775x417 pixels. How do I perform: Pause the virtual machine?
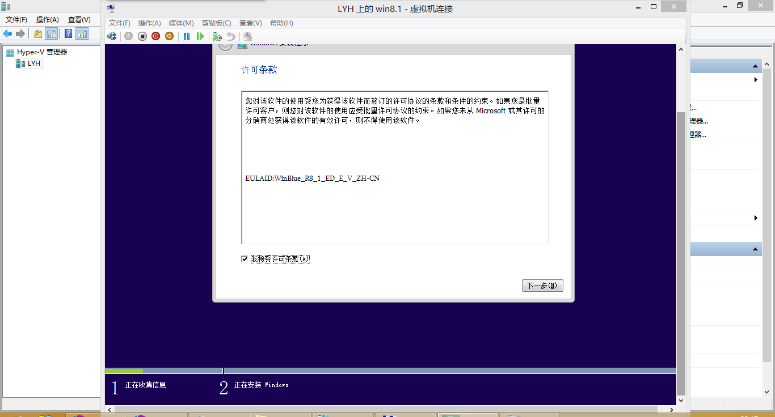pos(187,36)
